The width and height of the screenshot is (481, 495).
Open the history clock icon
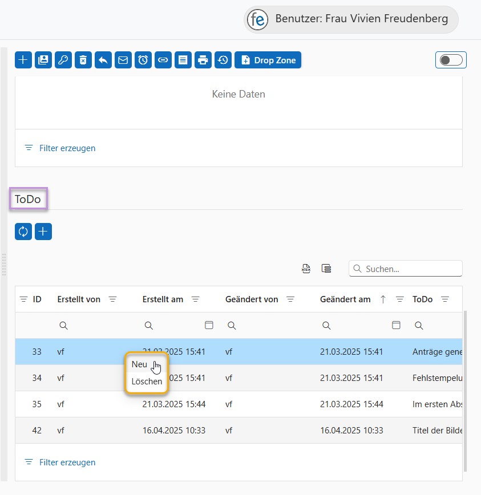coord(223,60)
